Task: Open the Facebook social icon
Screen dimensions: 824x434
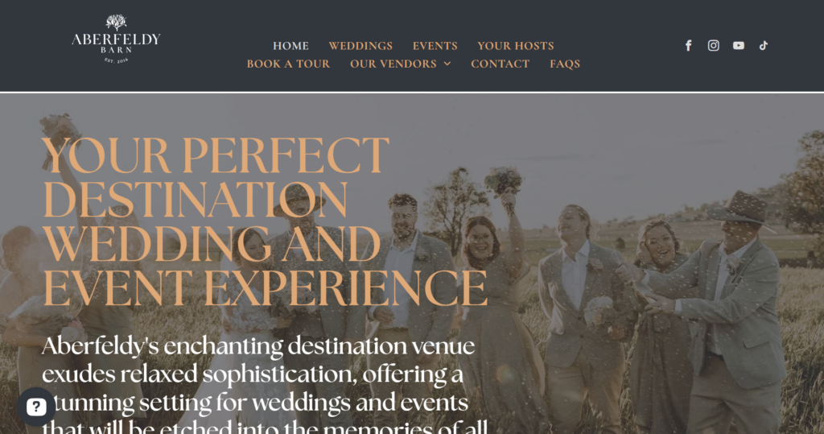Action: pyautogui.click(x=689, y=45)
